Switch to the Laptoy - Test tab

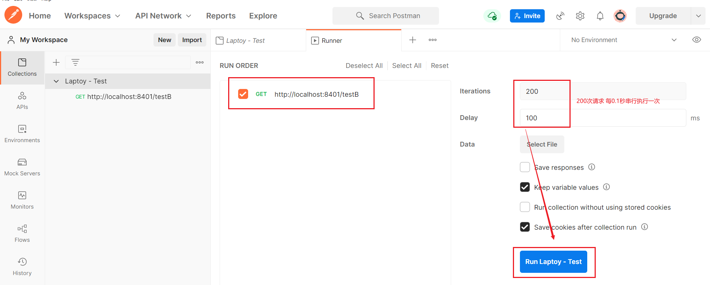click(258, 40)
